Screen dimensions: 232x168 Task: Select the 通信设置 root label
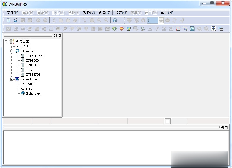pyautogui.click(x=22, y=42)
